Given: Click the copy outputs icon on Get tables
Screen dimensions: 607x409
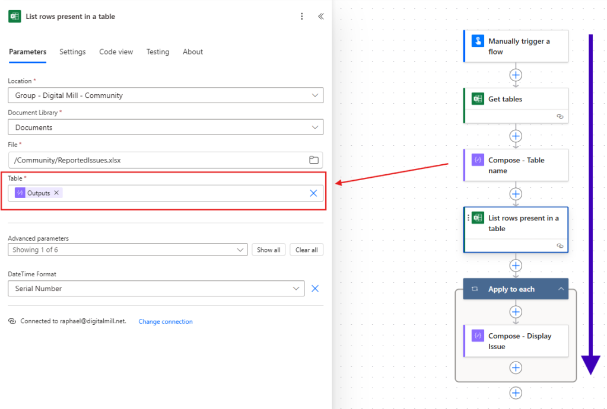Looking at the screenshot, I should coord(560,117).
